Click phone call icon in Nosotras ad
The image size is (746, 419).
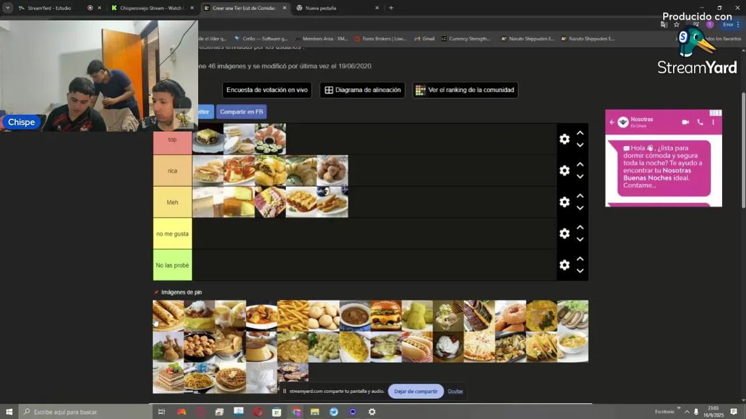coord(700,122)
